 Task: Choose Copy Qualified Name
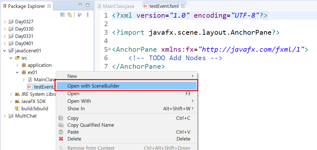127,125
